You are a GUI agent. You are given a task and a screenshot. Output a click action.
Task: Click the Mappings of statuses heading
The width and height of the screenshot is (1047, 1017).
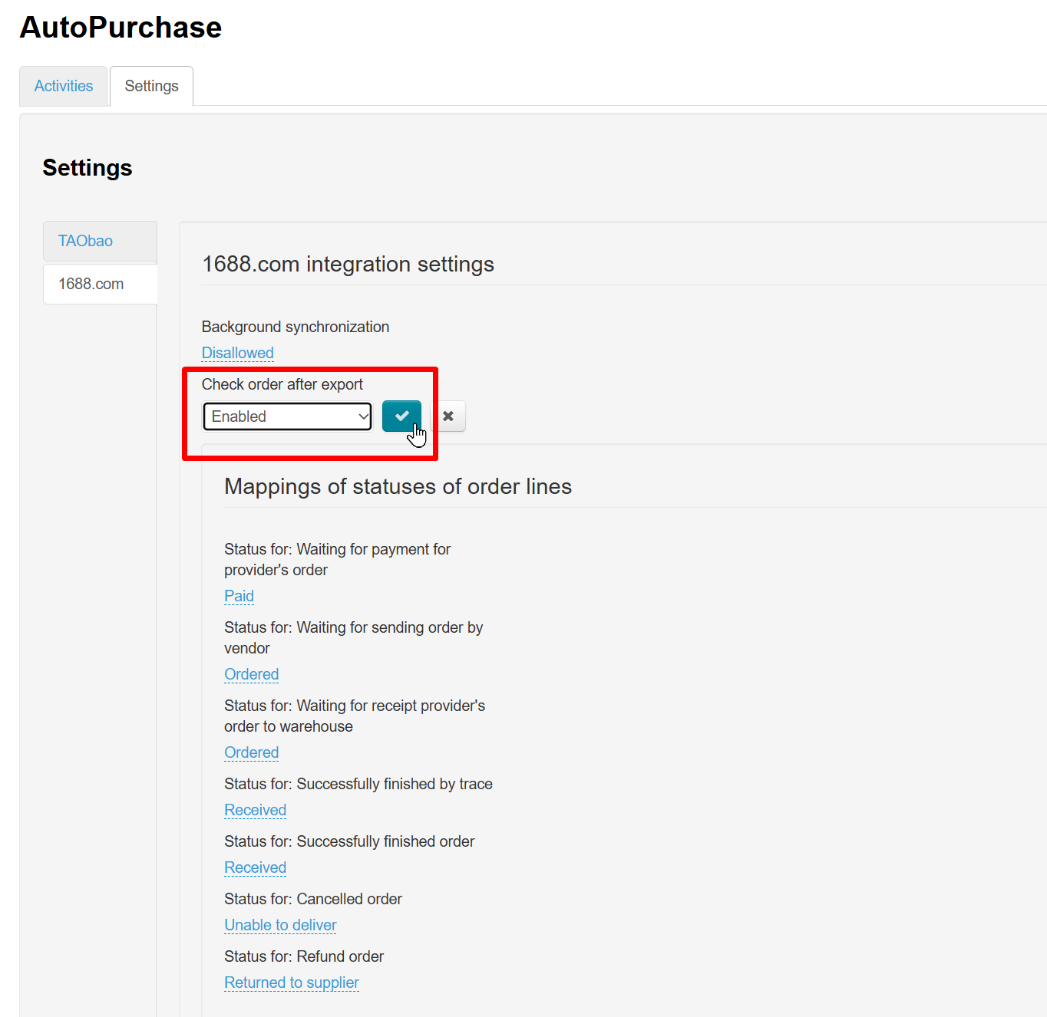pos(398,486)
